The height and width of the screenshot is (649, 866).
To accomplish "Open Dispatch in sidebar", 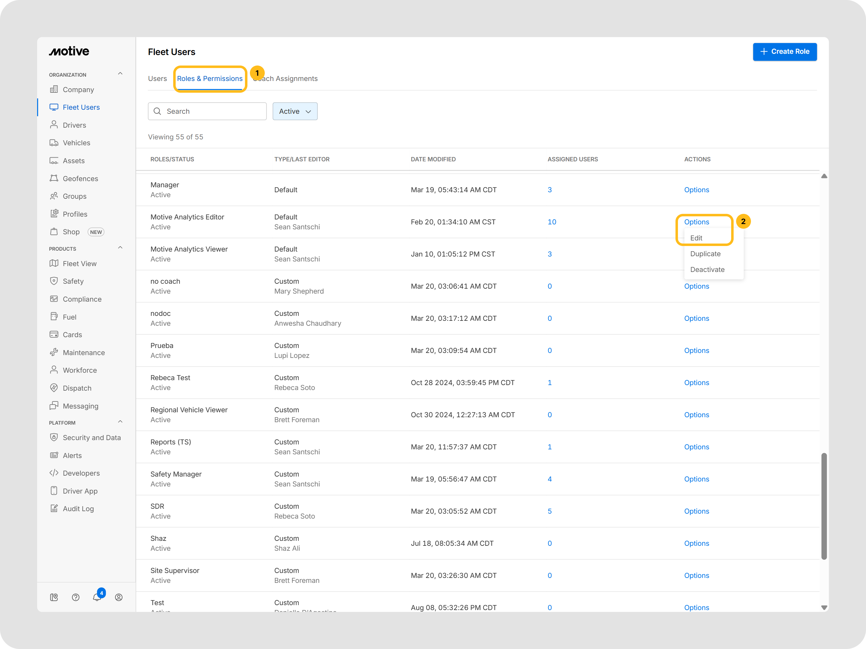I will (x=77, y=388).
